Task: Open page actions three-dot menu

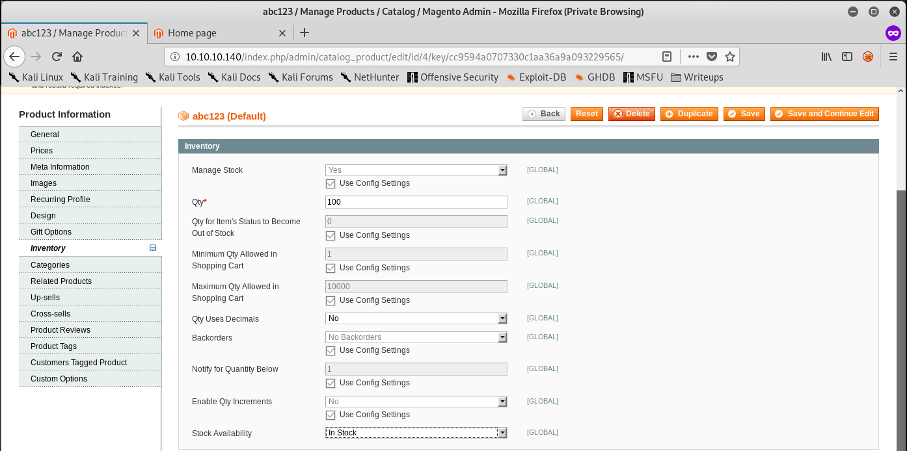Action: 694,57
